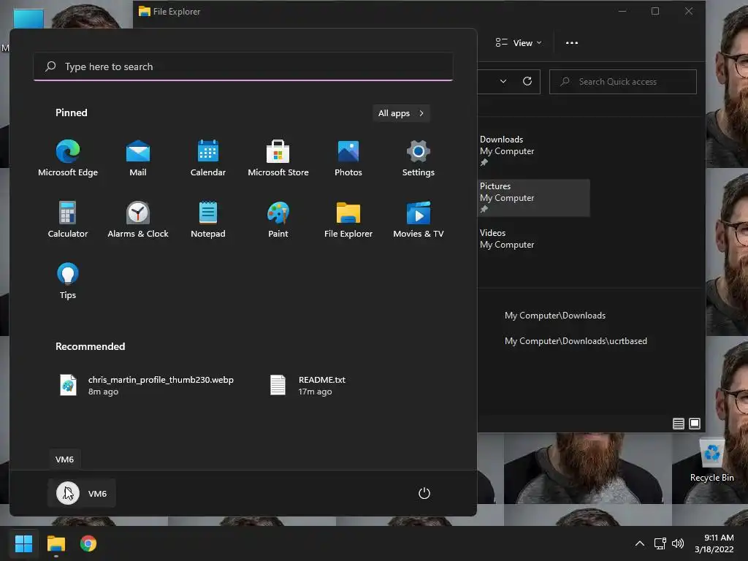Switch File Explorer to large thumbnails view
This screenshot has width=748, height=561.
pos(695,424)
